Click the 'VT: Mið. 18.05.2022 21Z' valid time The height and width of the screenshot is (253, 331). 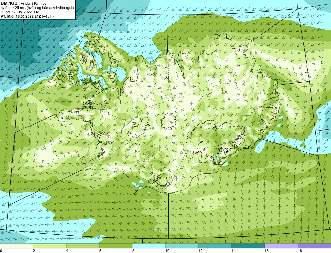pyautogui.click(x=21, y=16)
